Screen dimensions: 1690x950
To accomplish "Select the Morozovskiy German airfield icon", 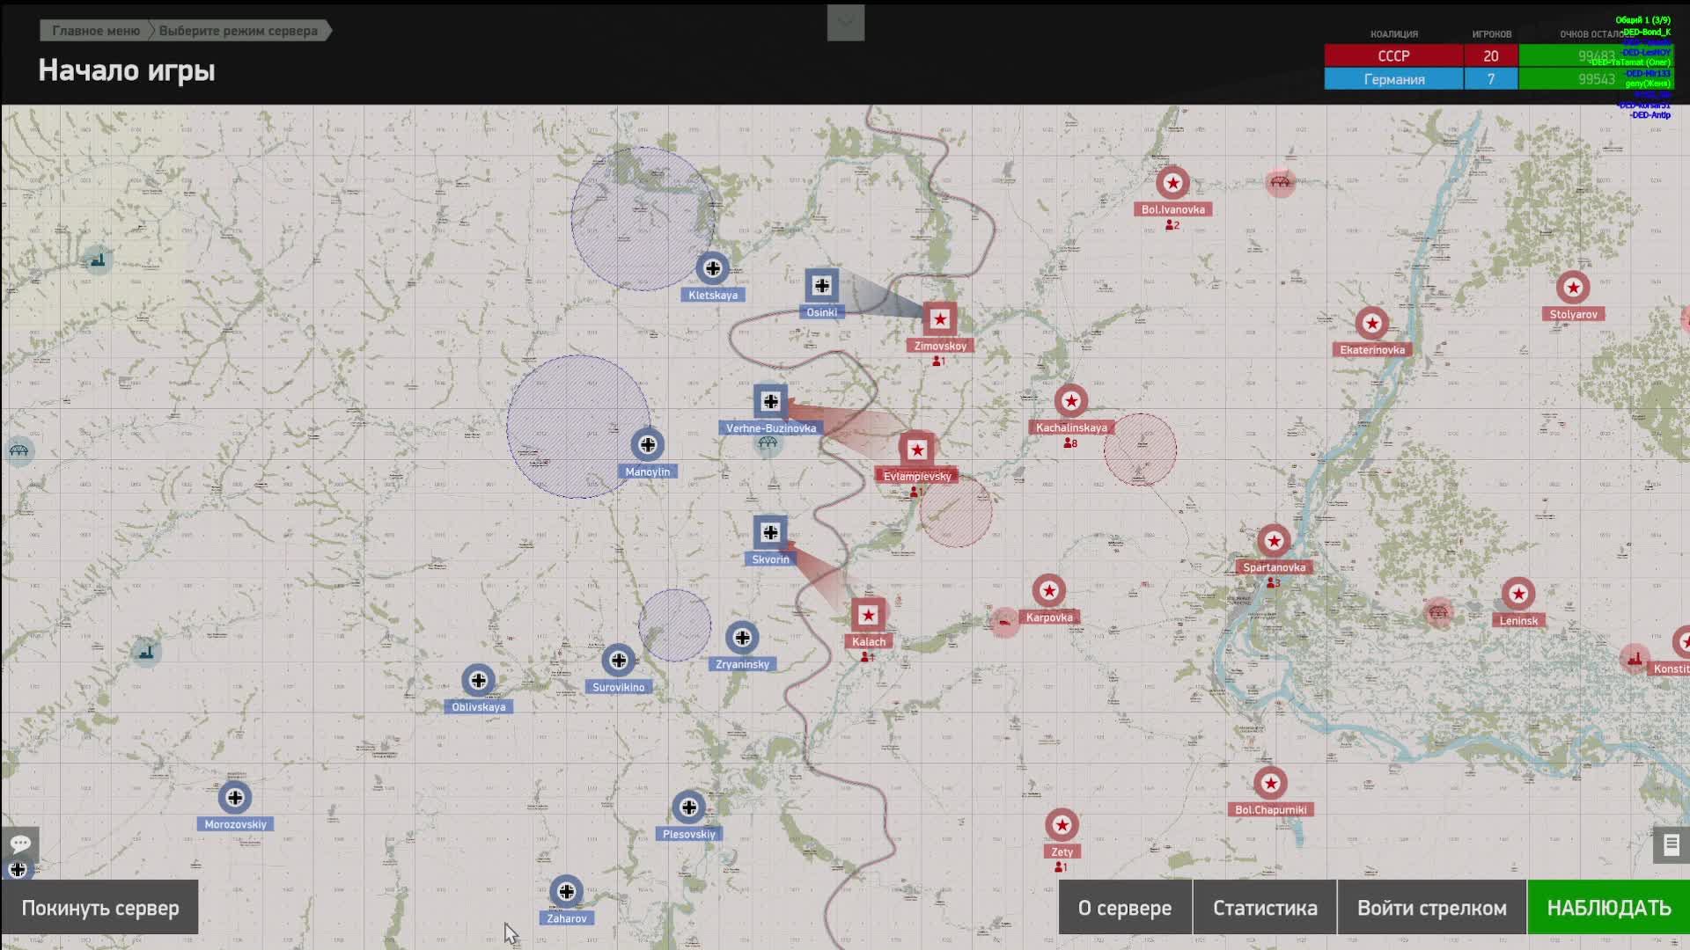I will pos(235,798).
